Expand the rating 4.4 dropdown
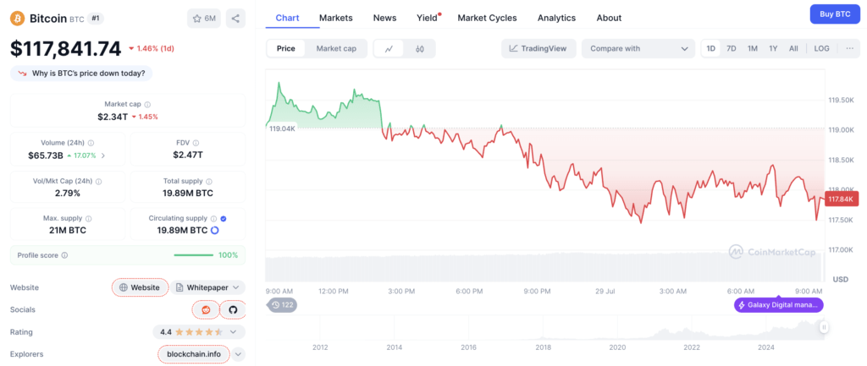Screen dimensions: 867x366 click(198, 332)
